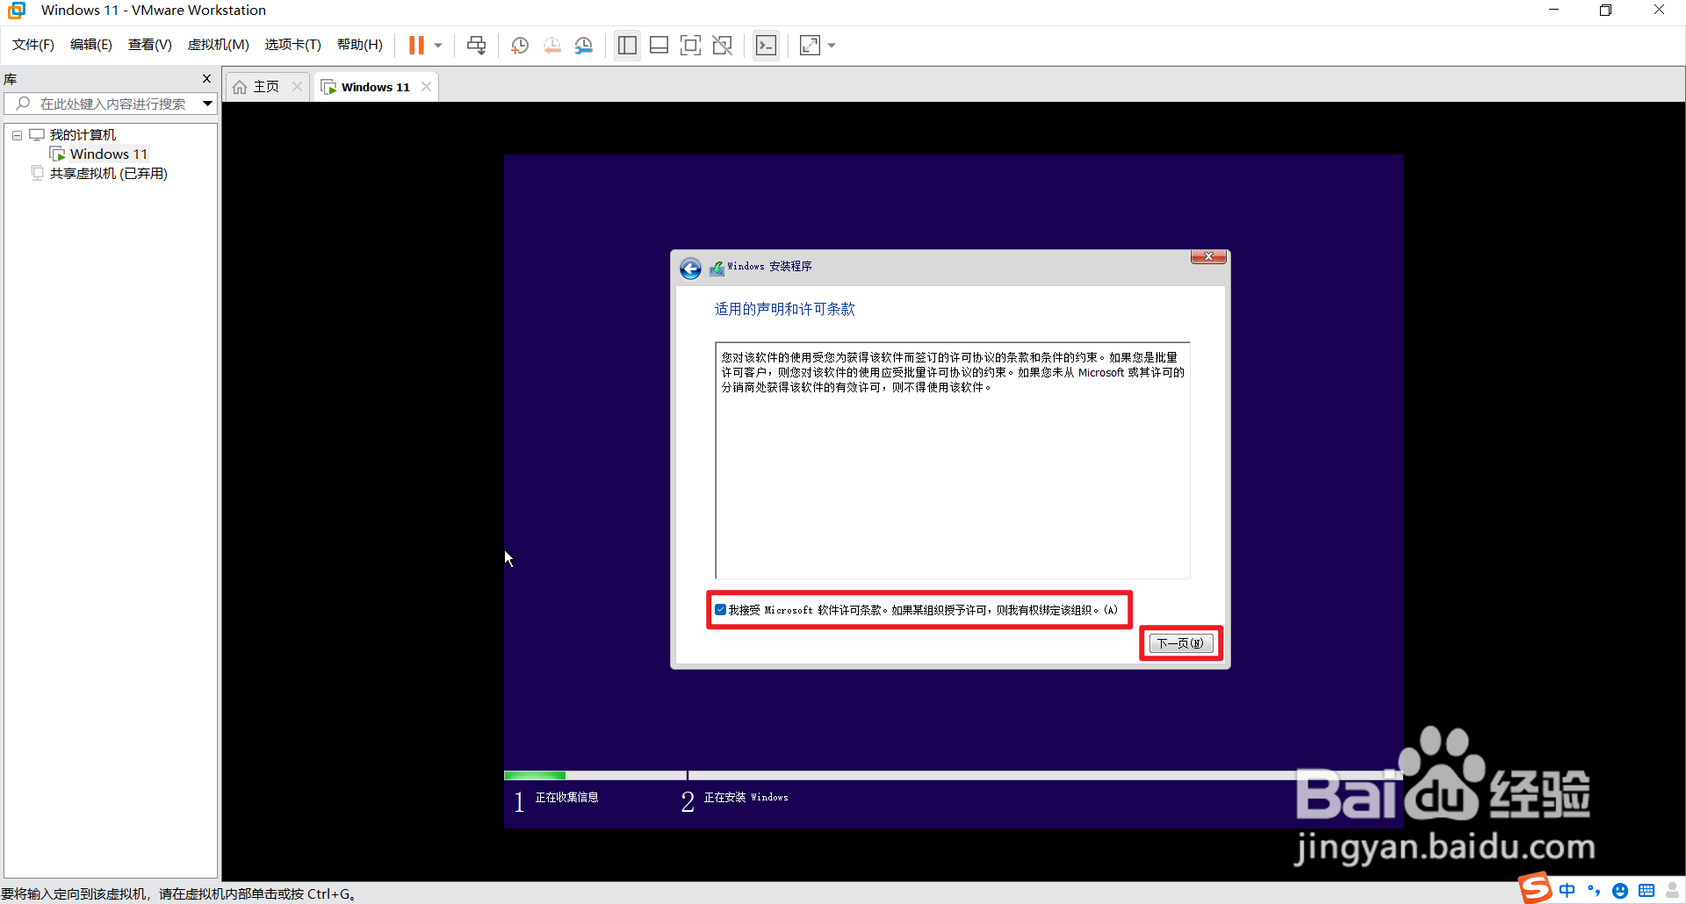Click the back arrow in Windows setup dialog
This screenshot has width=1686, height=904.
point(691,268)
